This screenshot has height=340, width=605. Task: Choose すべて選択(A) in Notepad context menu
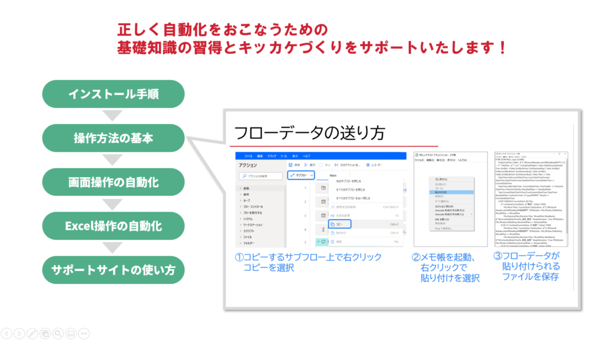coord(451,201)
